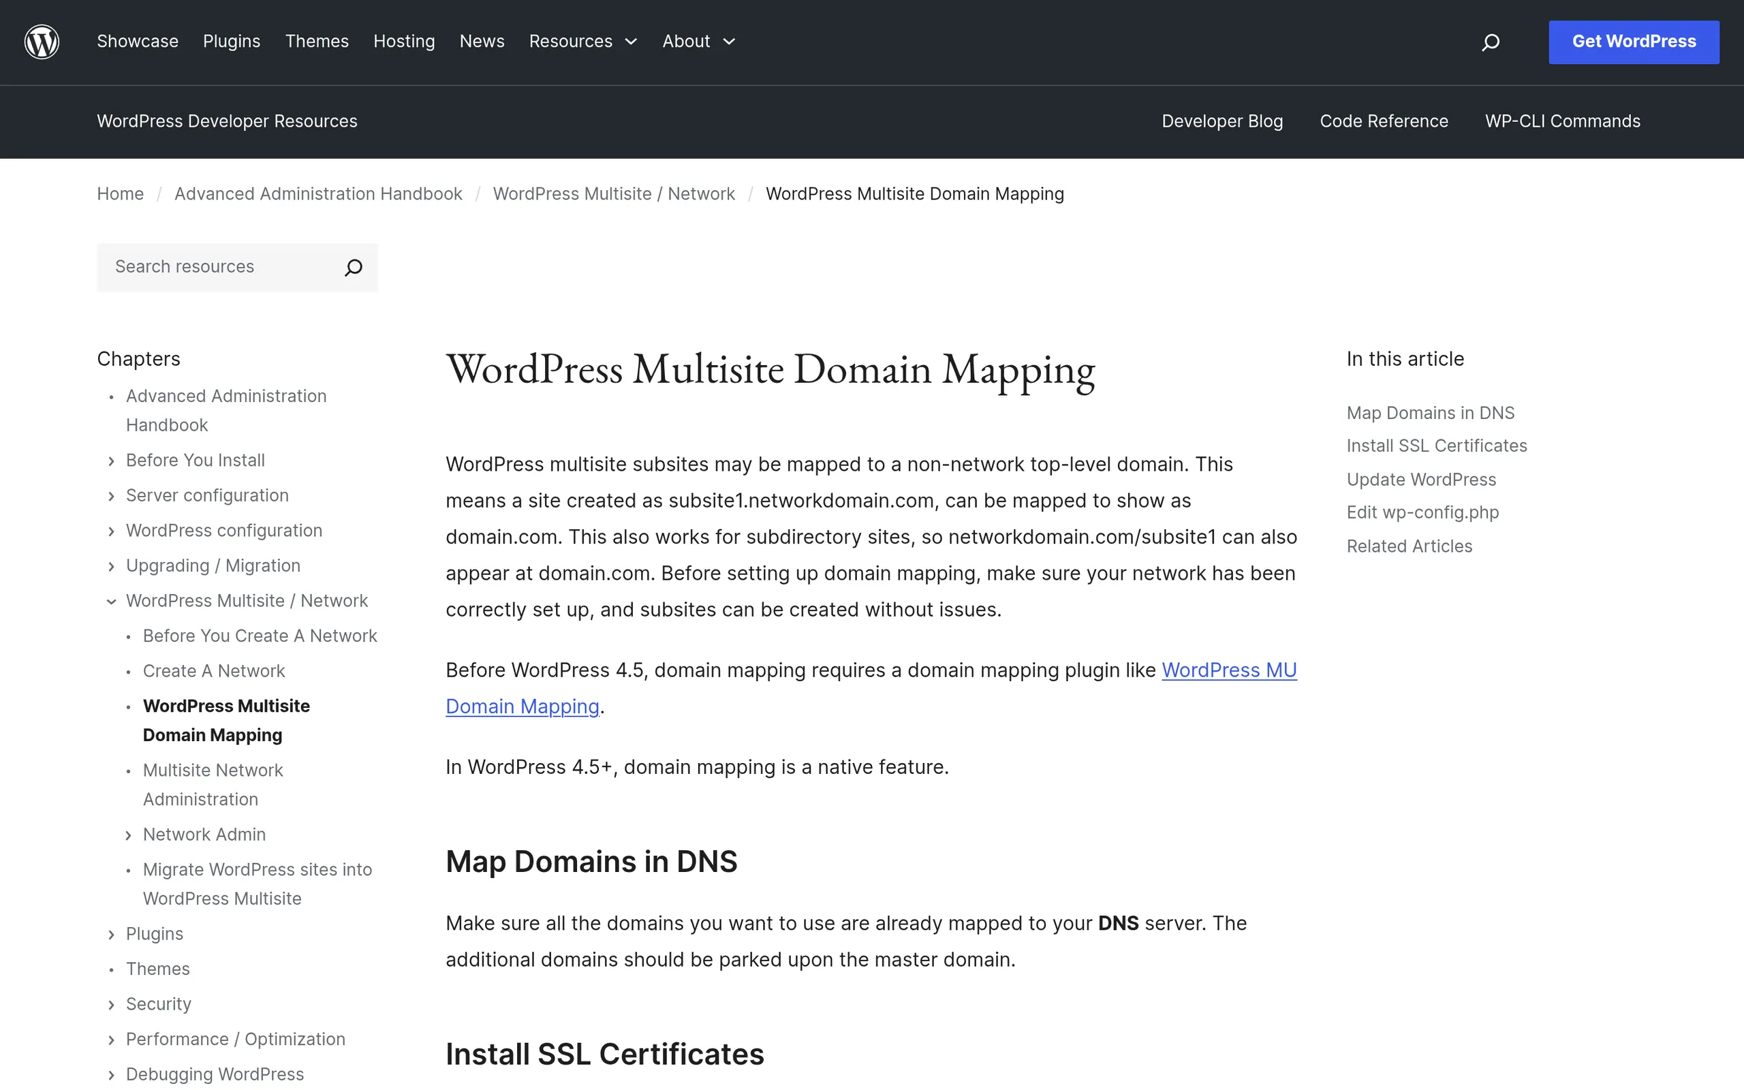Open WordPress Developer Resources link
Viewport: 1744px width, 1090px height.
pyautogui.click(x=227, y=121)
